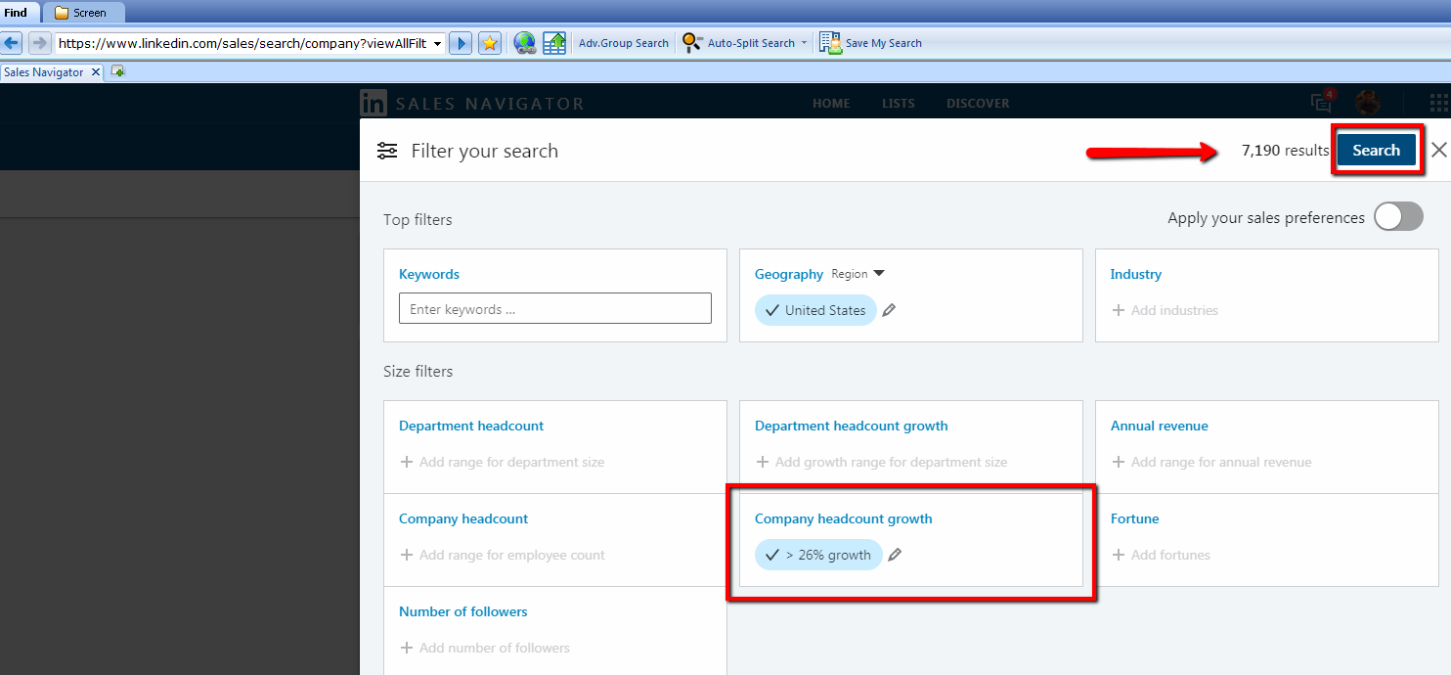Switch to the Screen tab
Image resolution: width=1451 pixels, height=675 pixels.
[x=84, y=13]
